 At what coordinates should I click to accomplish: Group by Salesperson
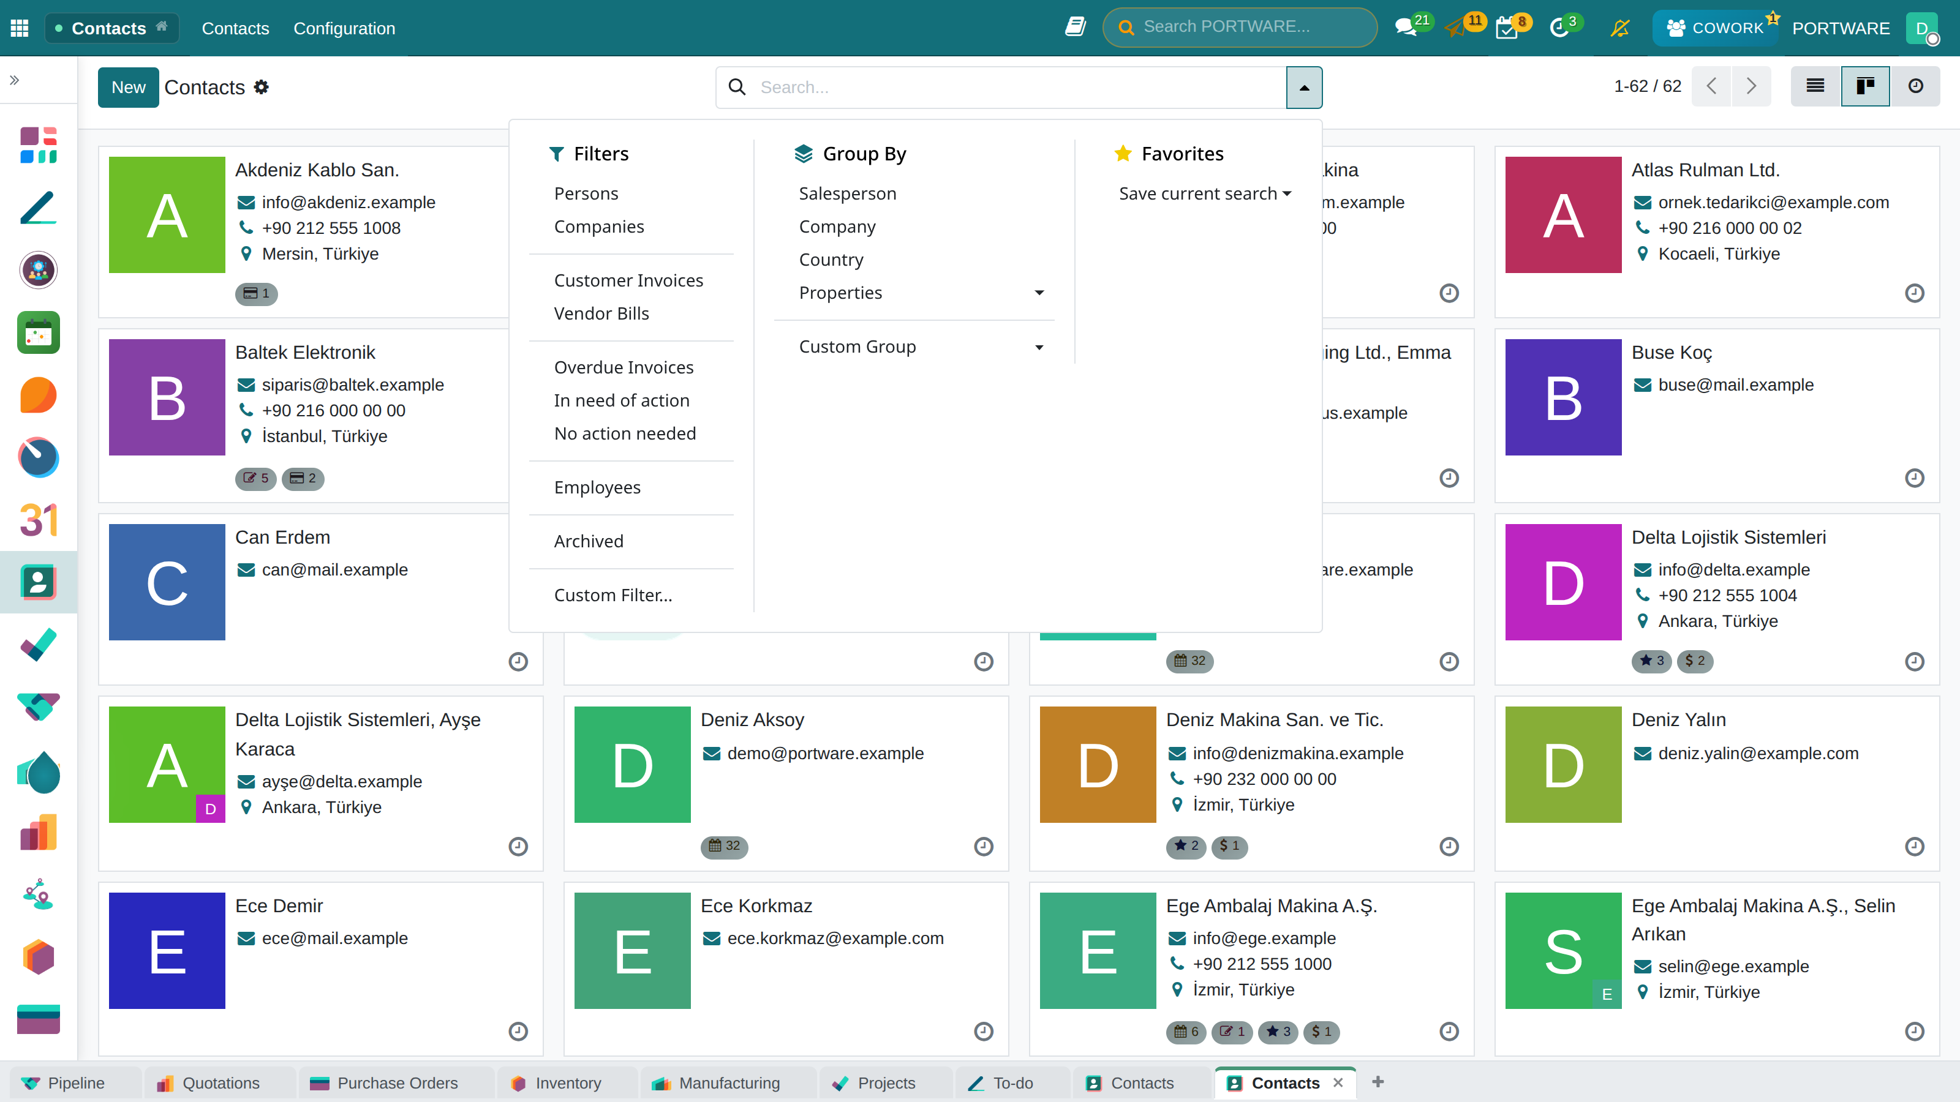point(847,194)
